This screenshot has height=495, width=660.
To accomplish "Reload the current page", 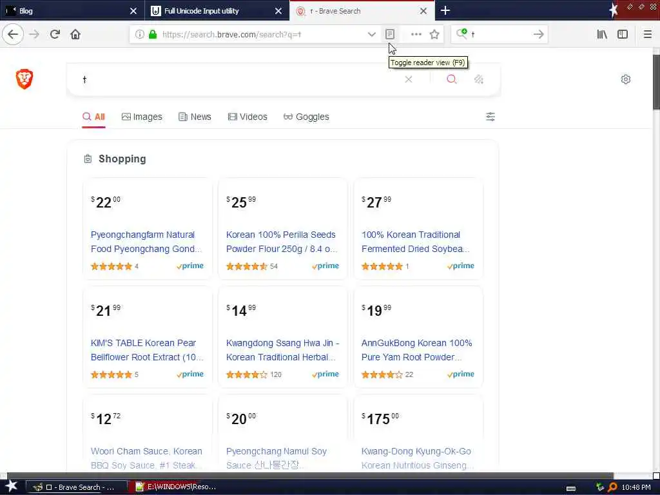I will tap(55, 35).
